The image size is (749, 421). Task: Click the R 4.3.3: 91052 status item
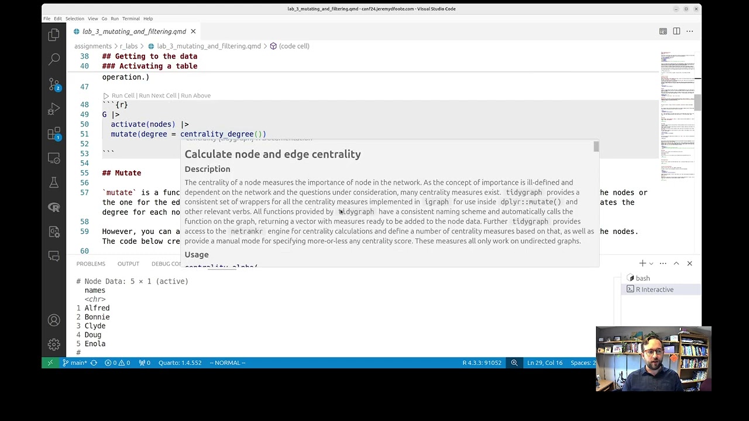point(482,363)
